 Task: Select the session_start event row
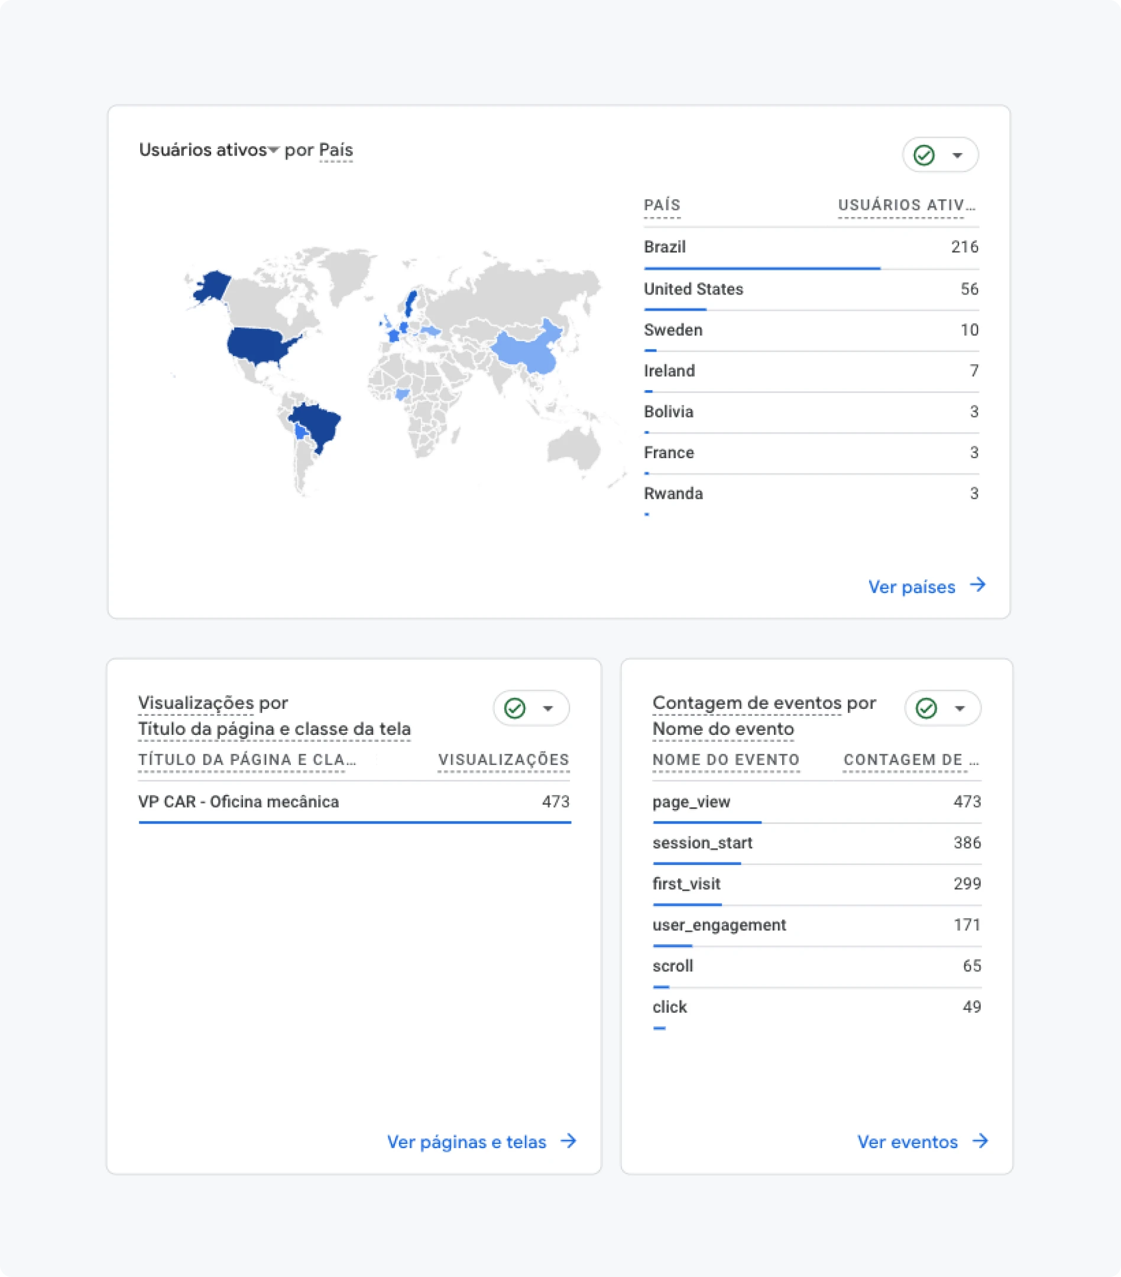tap(817, 844)
